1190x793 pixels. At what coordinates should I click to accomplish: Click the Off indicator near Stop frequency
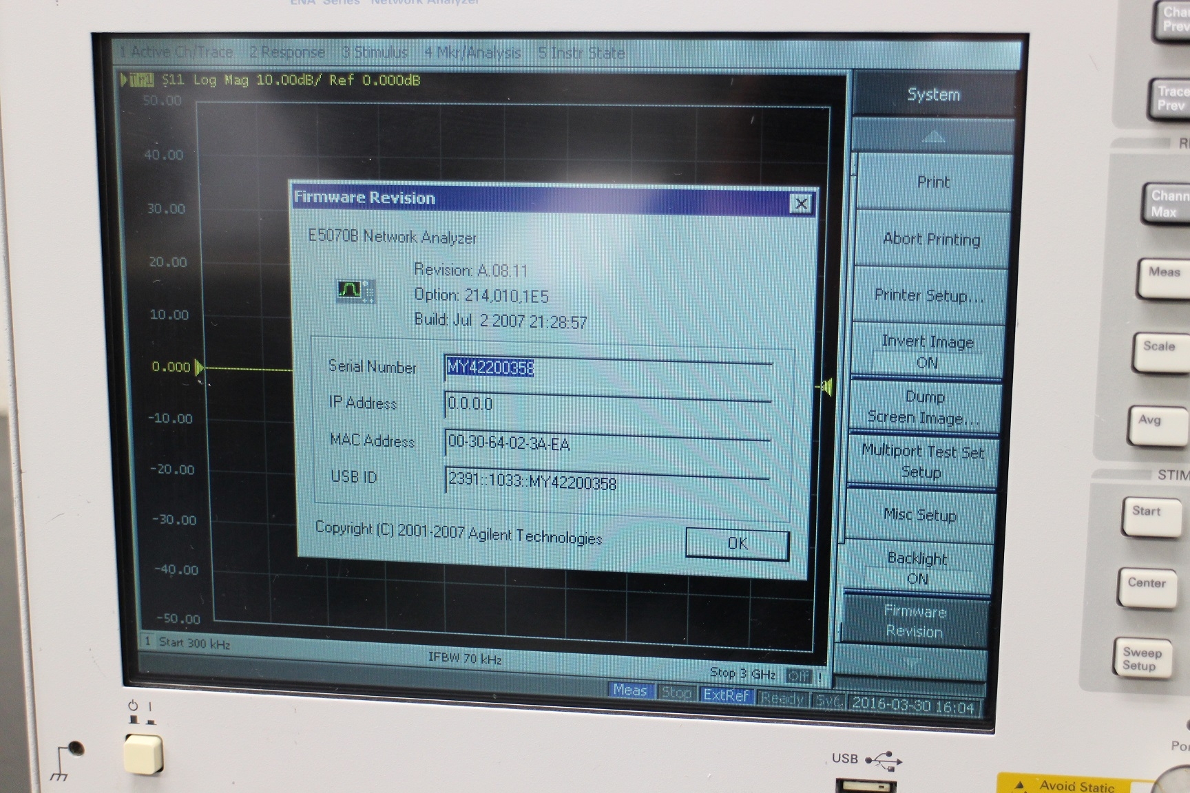point(798,676)
